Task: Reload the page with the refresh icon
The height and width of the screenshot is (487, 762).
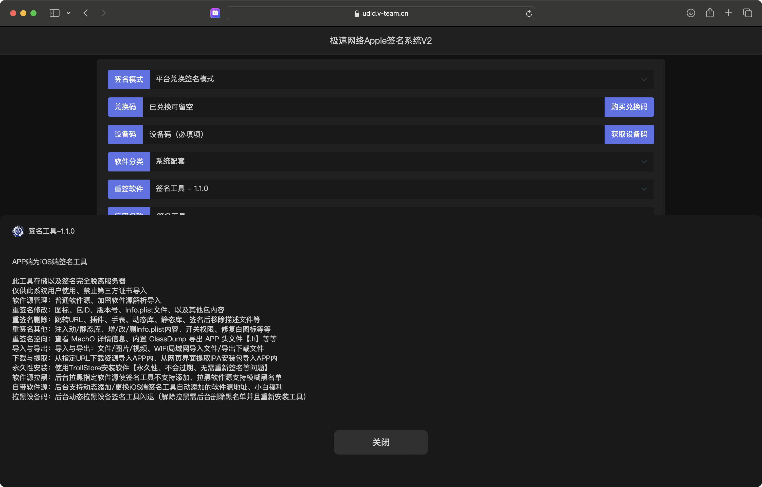Action: point(529,13)
